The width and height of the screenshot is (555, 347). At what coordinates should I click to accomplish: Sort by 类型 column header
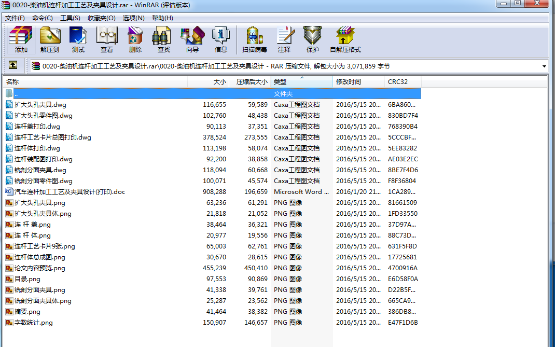[302, 82]
